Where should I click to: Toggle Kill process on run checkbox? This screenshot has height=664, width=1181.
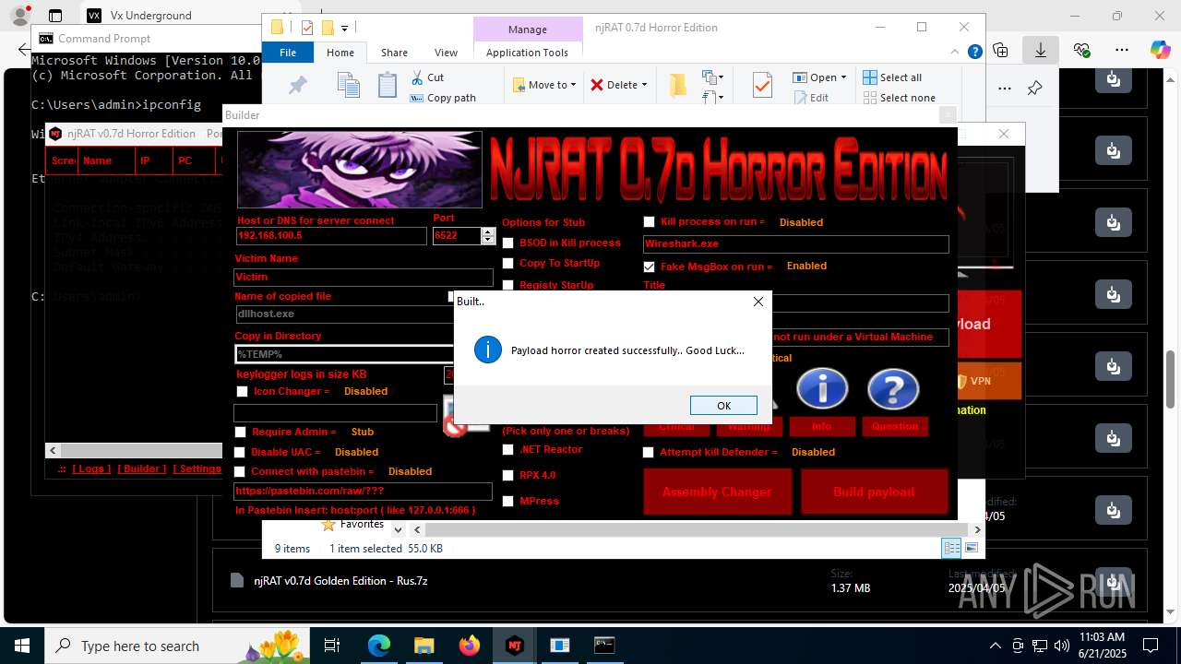pyautogui.click(x=649, y=221)
